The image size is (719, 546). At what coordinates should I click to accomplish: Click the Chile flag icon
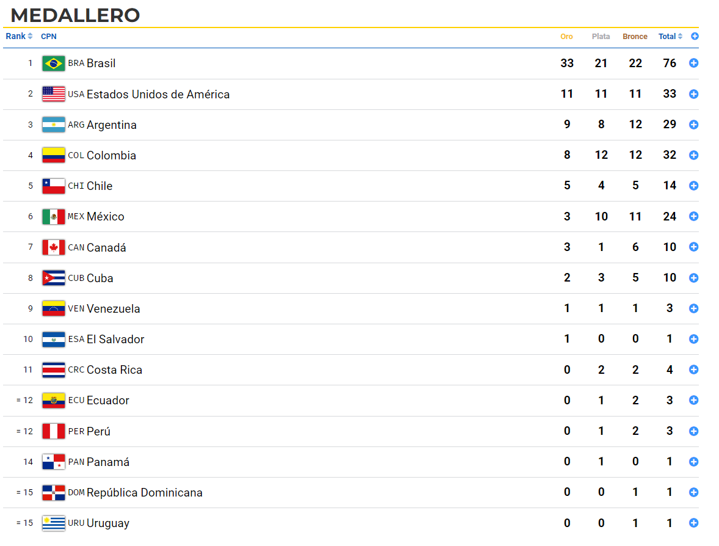pos(54,186)
